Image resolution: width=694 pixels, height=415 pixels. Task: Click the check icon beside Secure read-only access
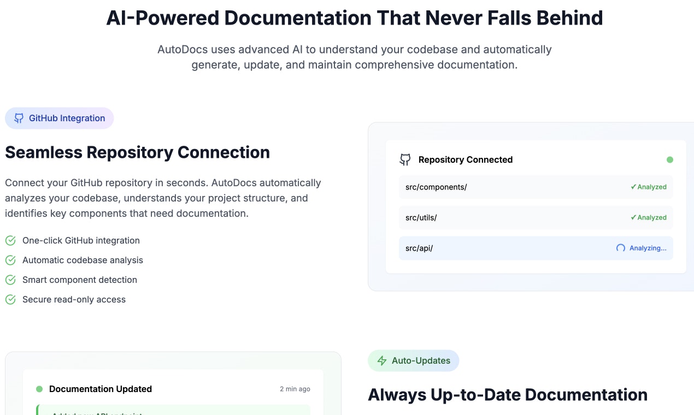click(x=10, y=299)
